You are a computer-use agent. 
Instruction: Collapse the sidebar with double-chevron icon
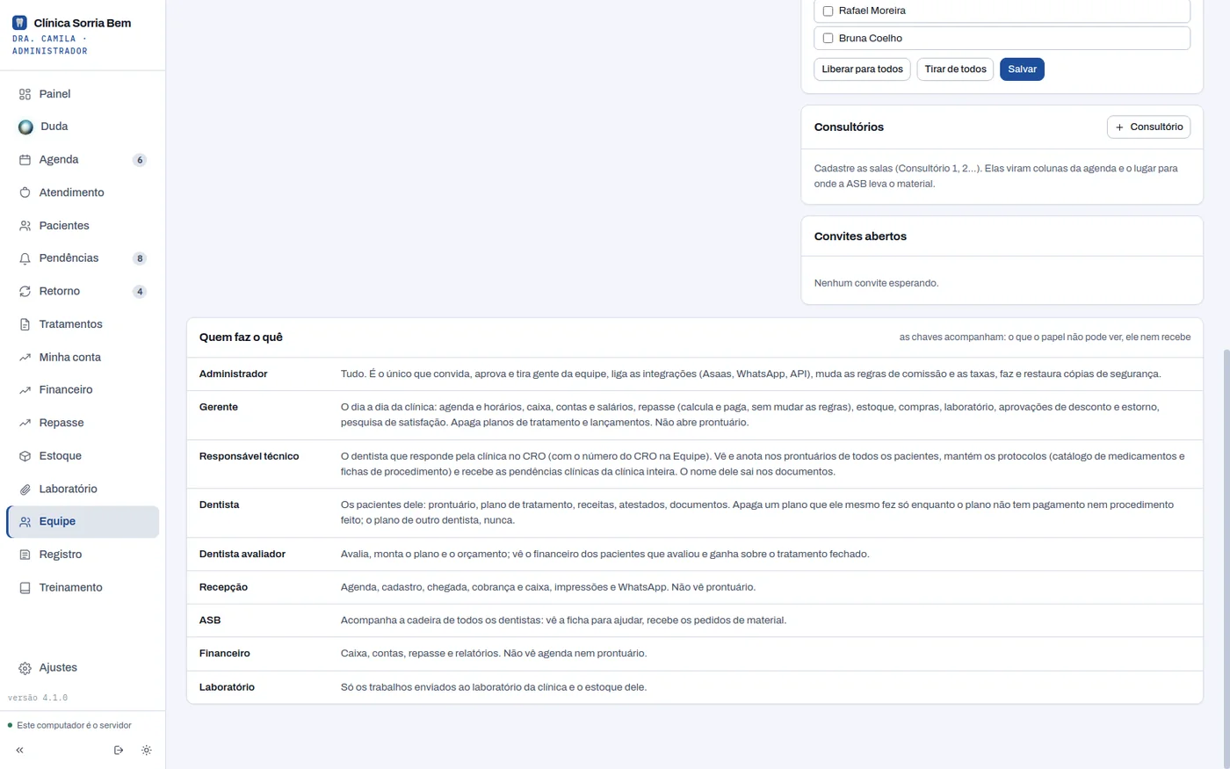click(19, 751)
